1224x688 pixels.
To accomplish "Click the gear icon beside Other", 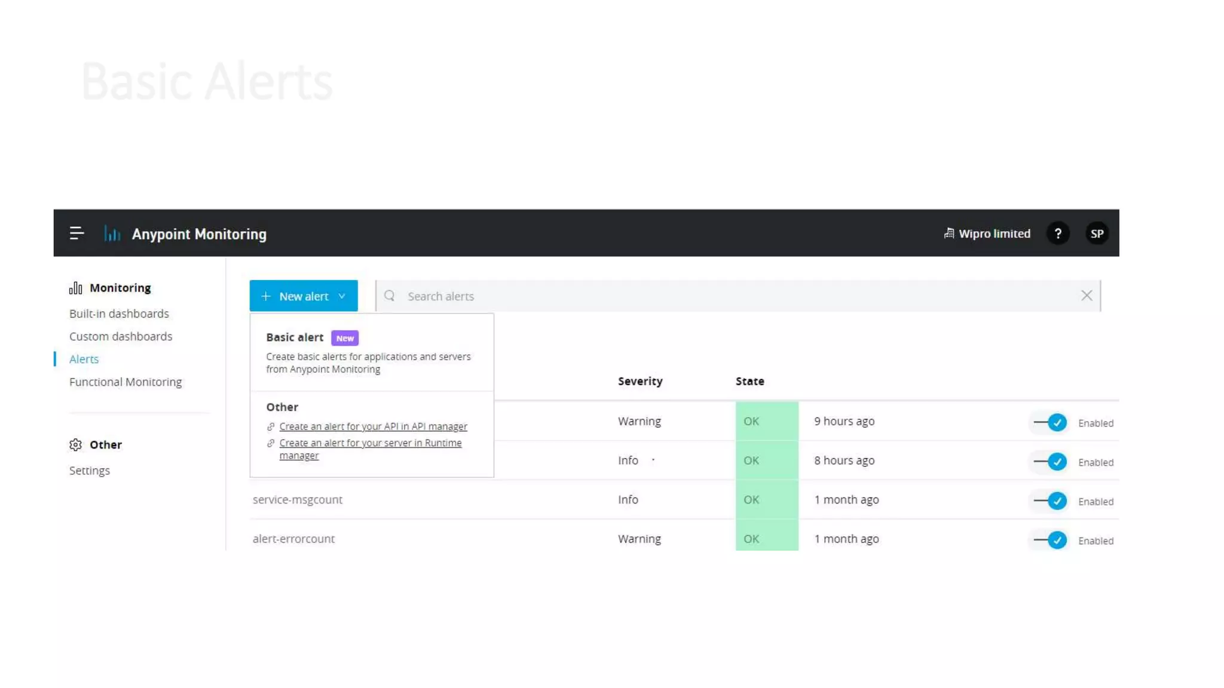I will click(x=75, y=445).
